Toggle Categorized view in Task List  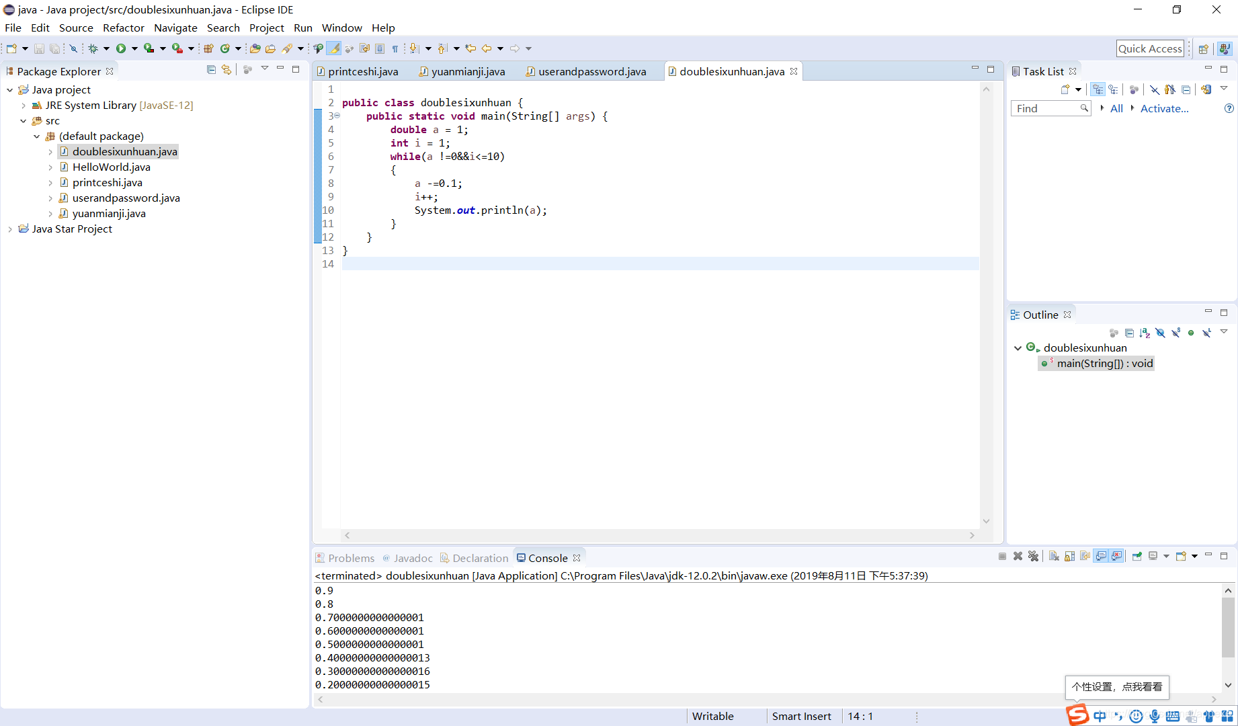click(x=1098, y=89)
